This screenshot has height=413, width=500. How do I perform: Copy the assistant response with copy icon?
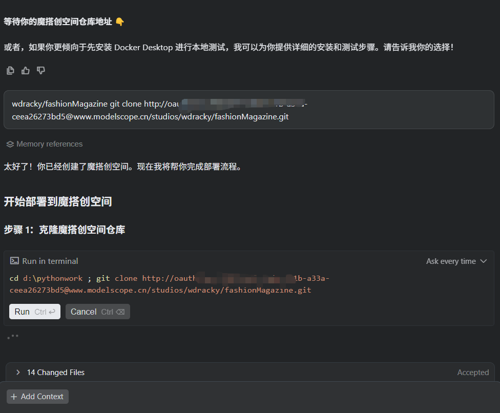(x=10, y=71)
